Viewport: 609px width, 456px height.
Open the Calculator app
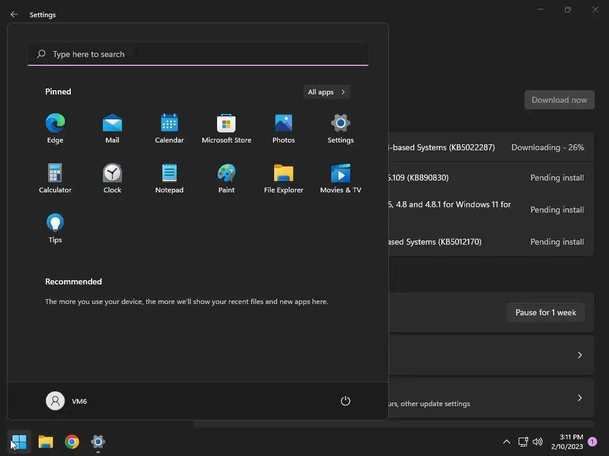[x=55, y=178]
